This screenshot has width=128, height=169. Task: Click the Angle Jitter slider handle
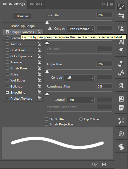(x=47, y=72)
